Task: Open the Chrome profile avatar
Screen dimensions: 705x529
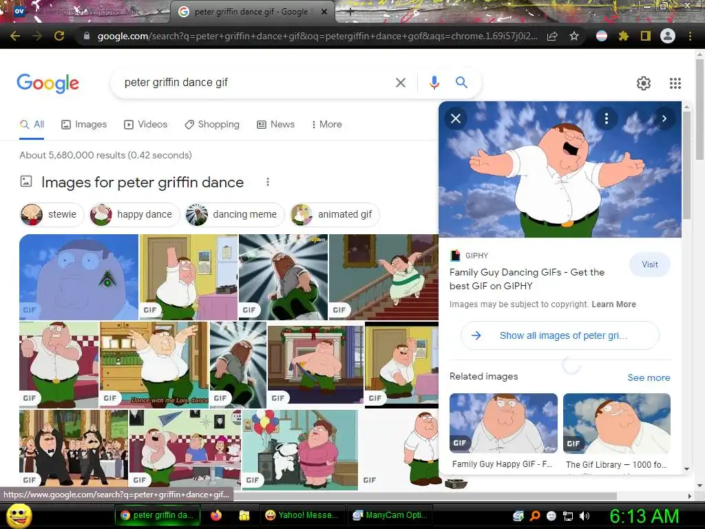Action: coord(668,36)
